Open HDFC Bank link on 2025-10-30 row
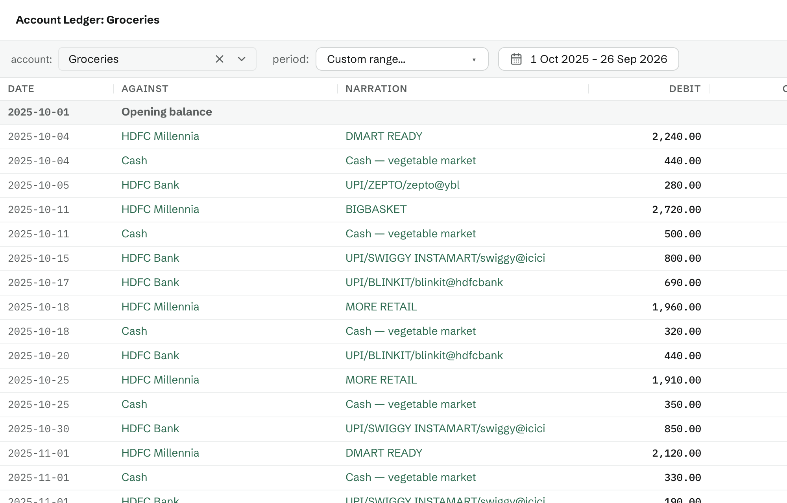The height and width of the screenshot is (503, 787). tap(150, 429)
